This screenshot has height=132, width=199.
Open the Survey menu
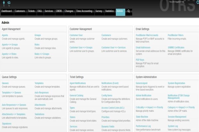pyautogui.click(x=99, y=11)
